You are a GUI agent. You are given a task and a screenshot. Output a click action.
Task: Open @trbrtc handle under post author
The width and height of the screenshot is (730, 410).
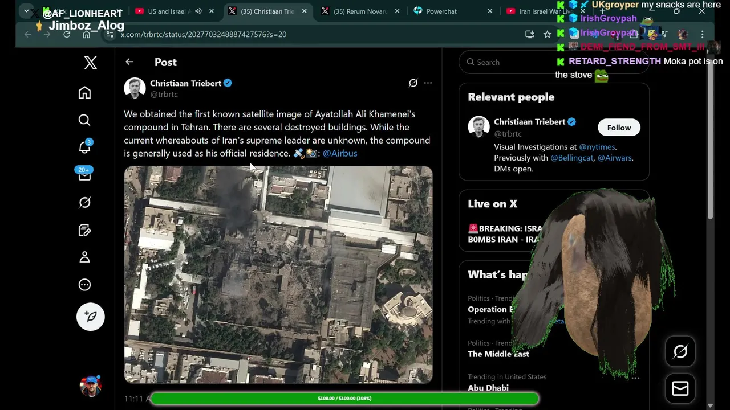(164, 95)
